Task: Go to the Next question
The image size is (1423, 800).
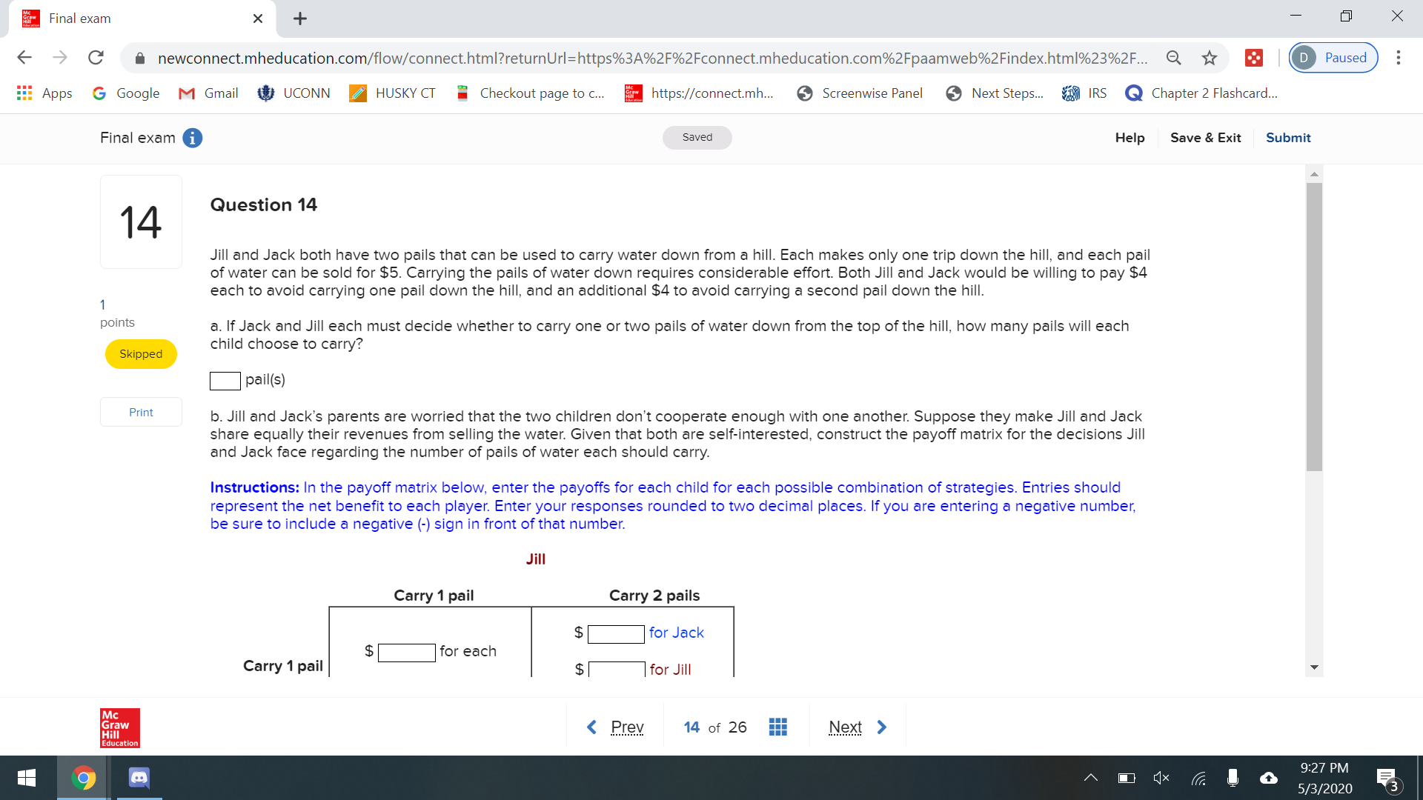Action: coord(857,727)
